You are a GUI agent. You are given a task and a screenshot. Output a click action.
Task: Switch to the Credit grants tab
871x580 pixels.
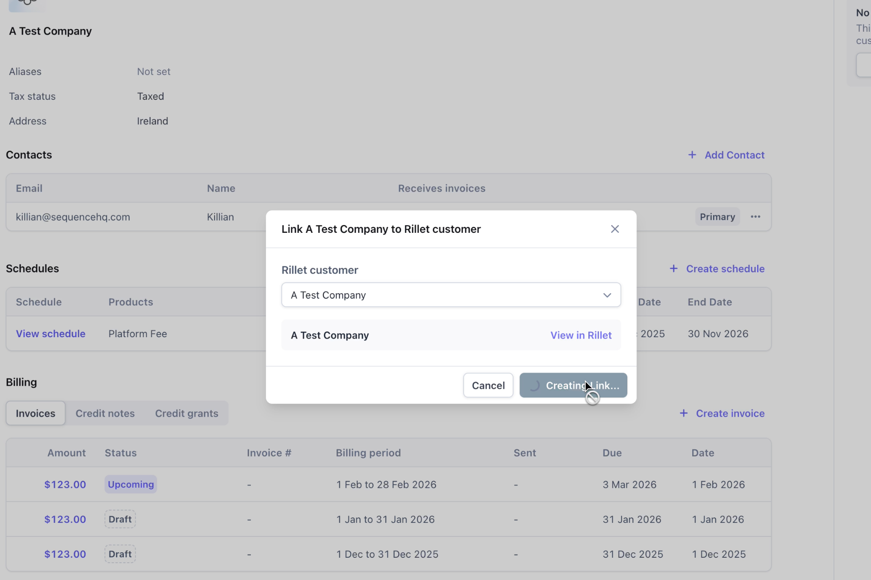[x=186, y=413]
